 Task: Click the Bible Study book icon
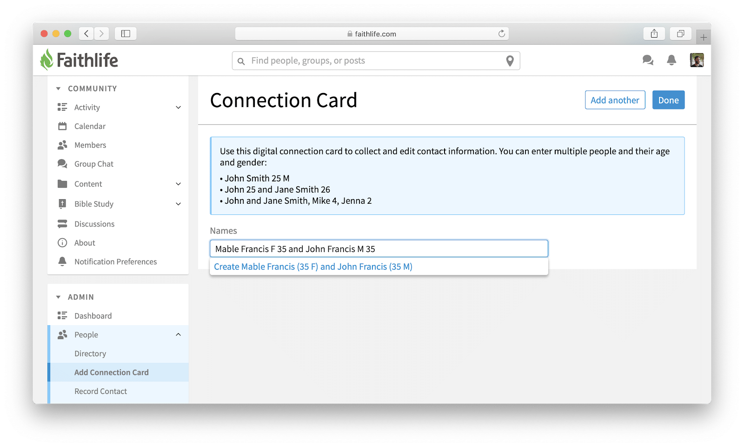(x=62, y=204)
